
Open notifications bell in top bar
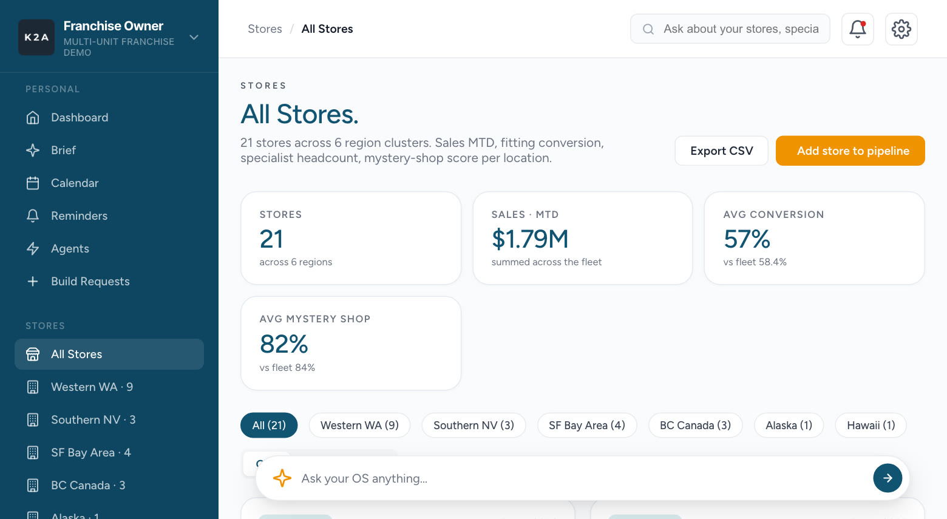(858, 29)
